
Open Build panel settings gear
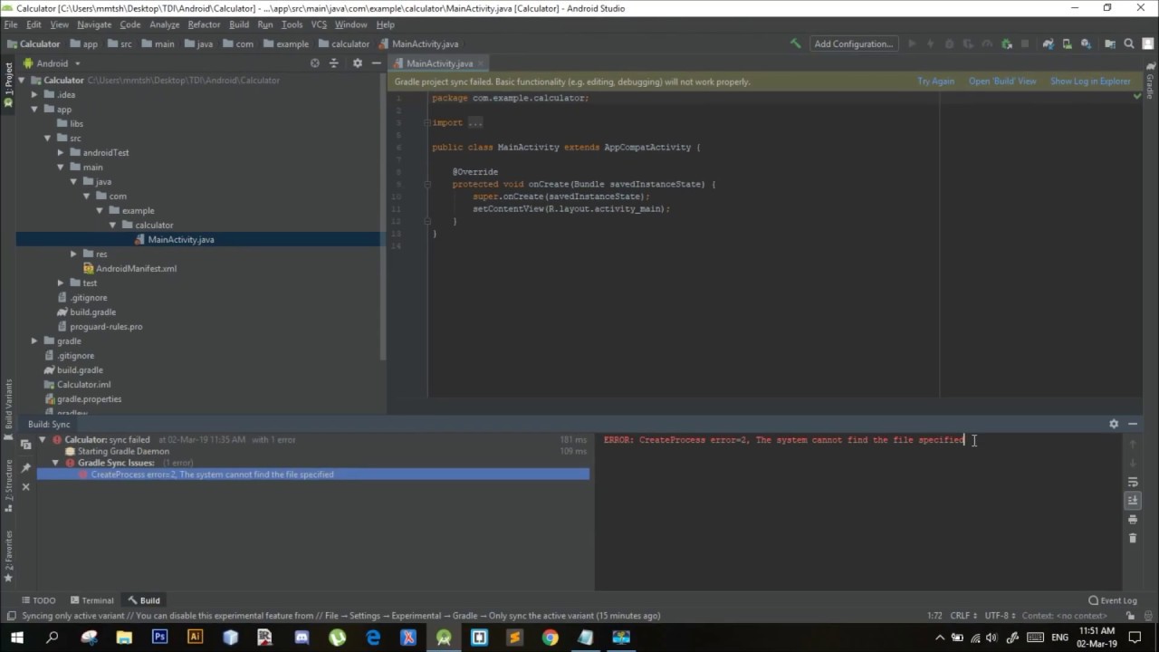pyautogui.click(x=1114, y=424)
